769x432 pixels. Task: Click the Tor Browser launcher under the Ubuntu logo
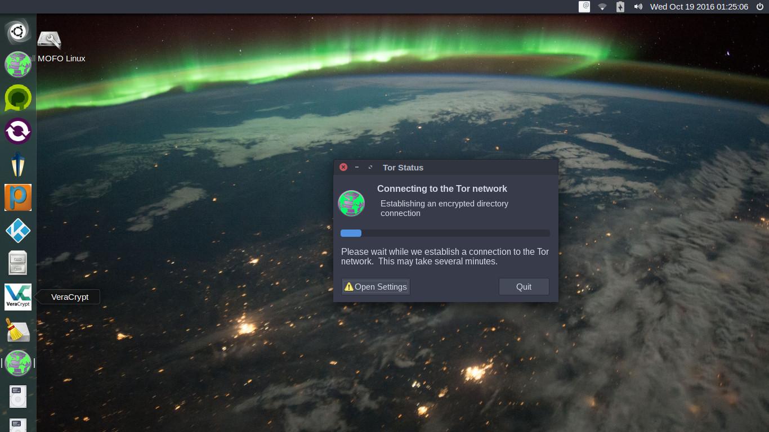[x=18, y=64]
